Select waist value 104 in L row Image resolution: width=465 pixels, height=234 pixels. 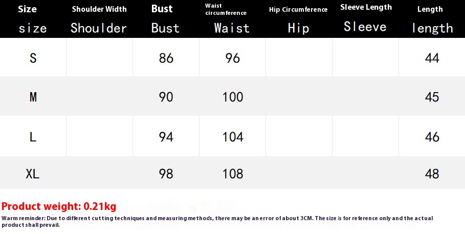click(x=233, y=137)
